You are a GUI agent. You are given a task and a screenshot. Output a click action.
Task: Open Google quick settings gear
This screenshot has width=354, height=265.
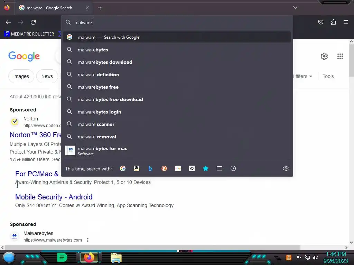[x=324, y=56]
